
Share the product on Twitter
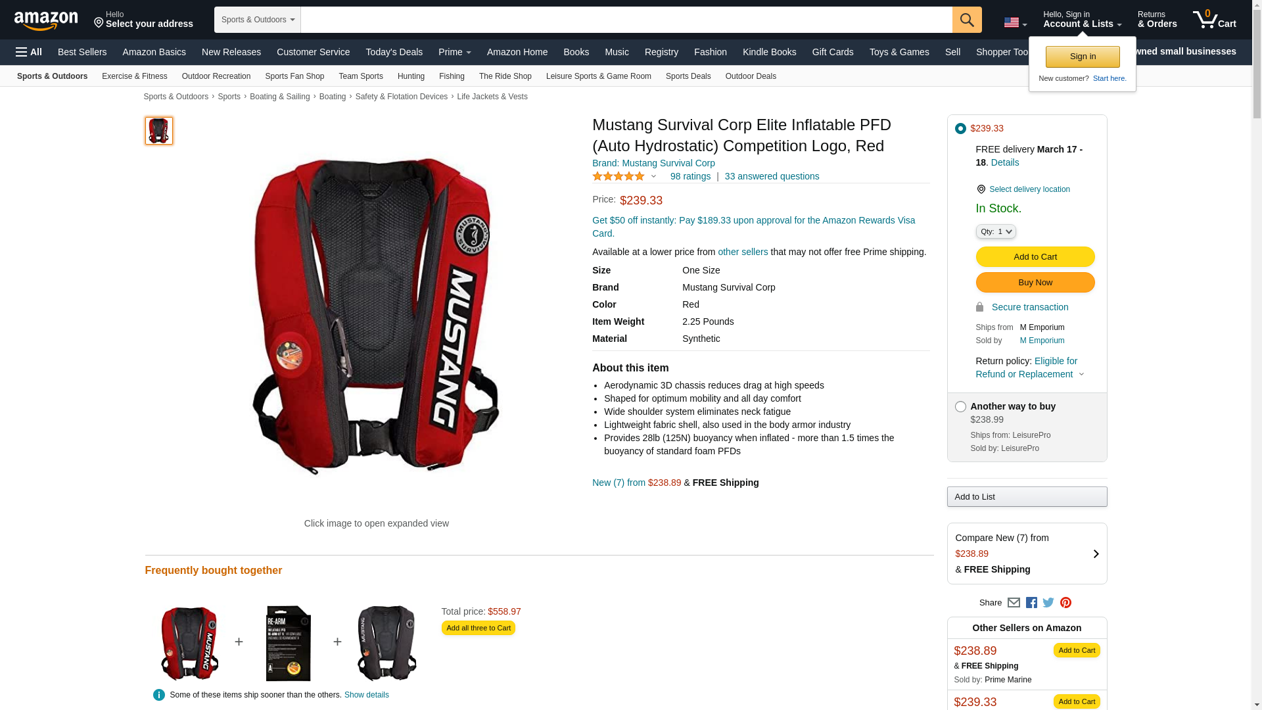point(1048,602)
